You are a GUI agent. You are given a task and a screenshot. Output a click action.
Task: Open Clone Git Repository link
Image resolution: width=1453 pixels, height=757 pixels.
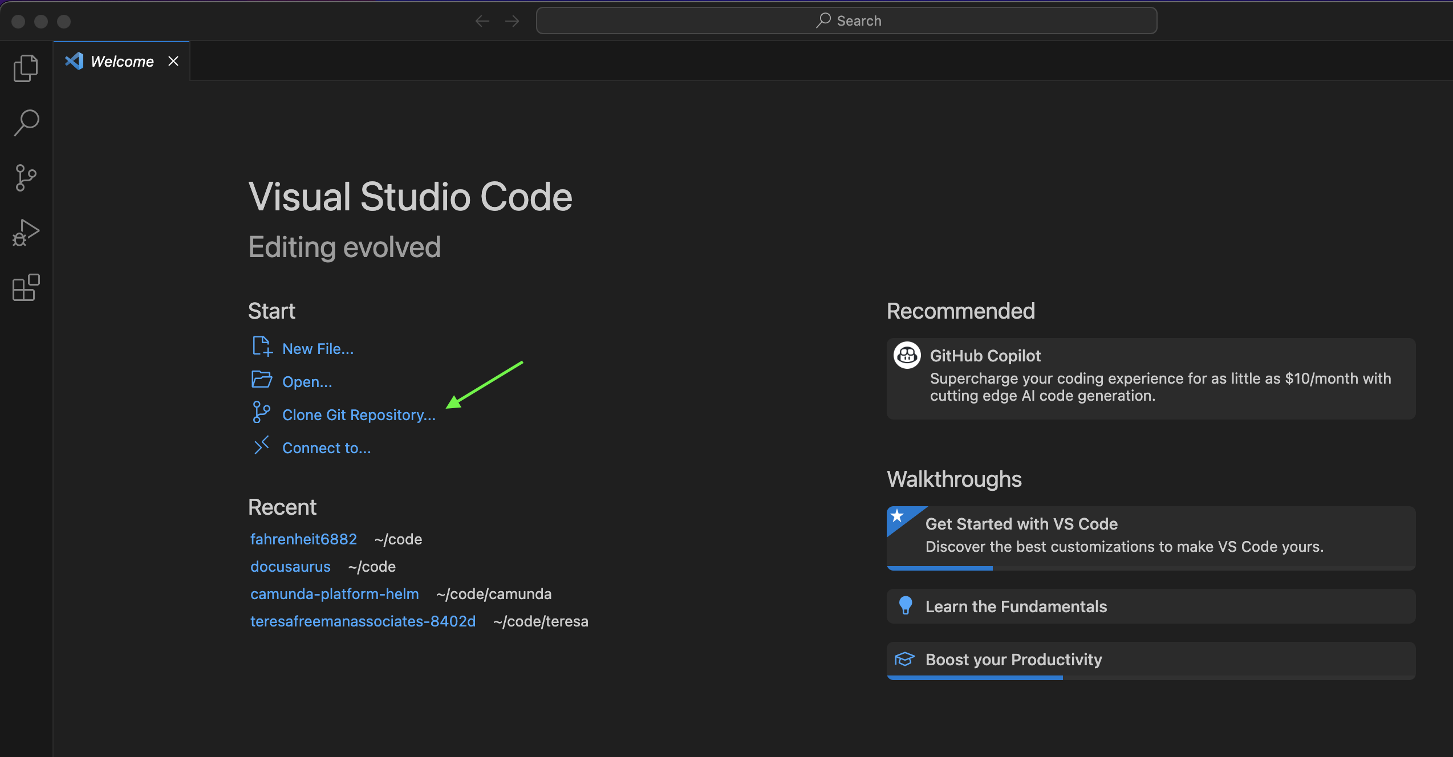(x=359, y=414)
